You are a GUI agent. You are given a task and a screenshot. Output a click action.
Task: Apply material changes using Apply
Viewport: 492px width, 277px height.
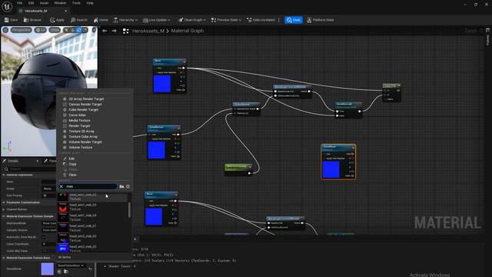[57, 20]
